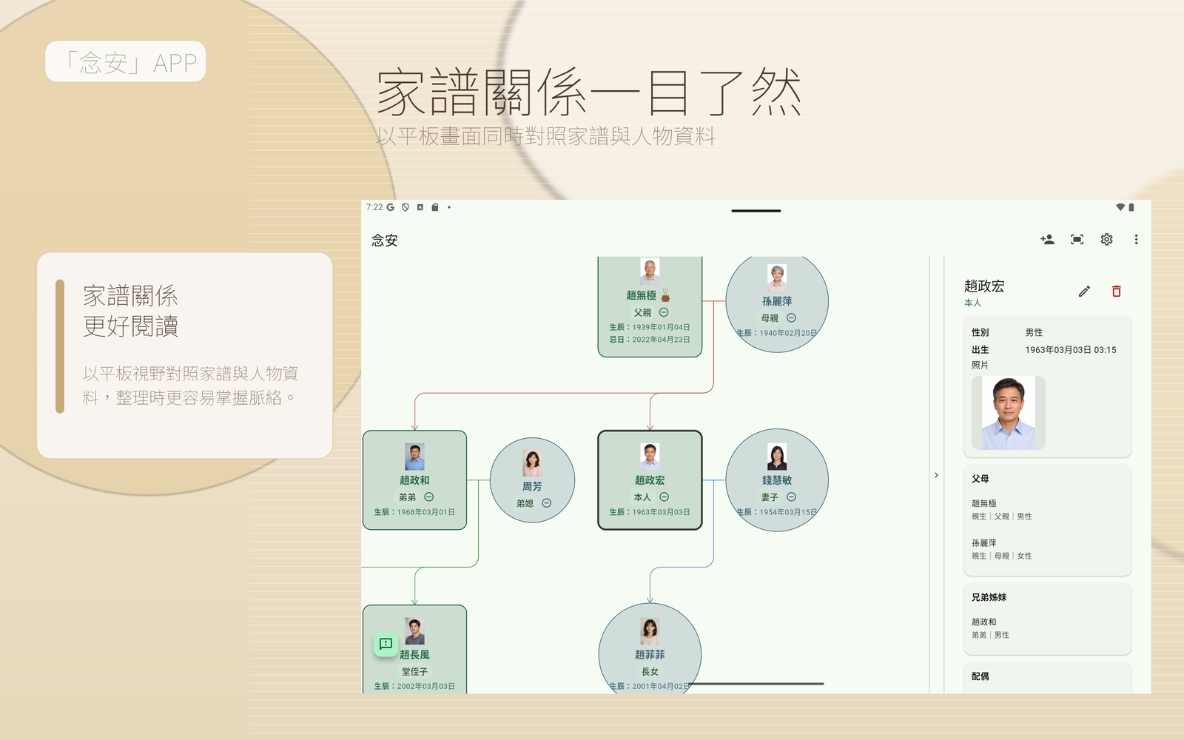This screenshot has height=740, width=1184.
Task: Open the add family member tool
Action: point(1046,239)
